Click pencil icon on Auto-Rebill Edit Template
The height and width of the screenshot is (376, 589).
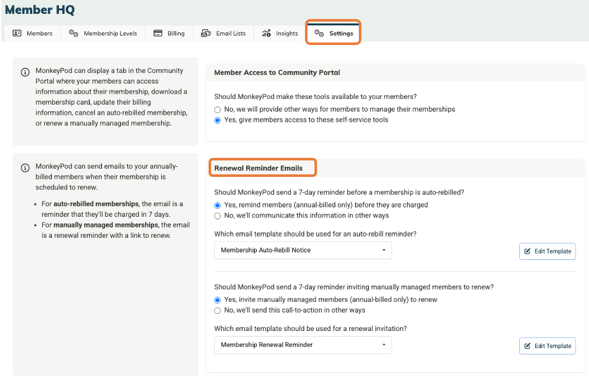point(528,251)
